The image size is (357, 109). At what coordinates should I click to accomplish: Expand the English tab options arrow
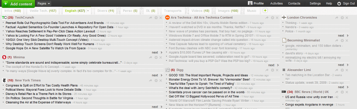[x=88, y=11]
